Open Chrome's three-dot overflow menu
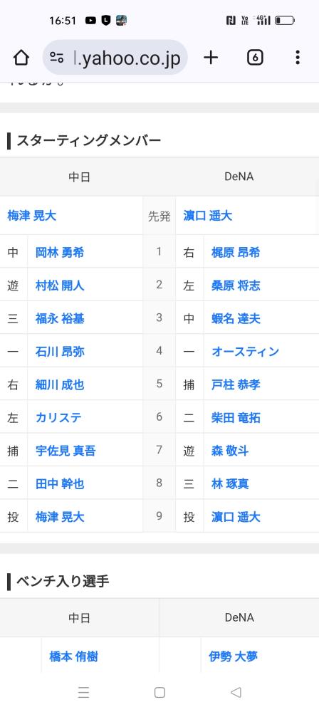The height and width of the screenshot is (712, 319). coord(298,57)
